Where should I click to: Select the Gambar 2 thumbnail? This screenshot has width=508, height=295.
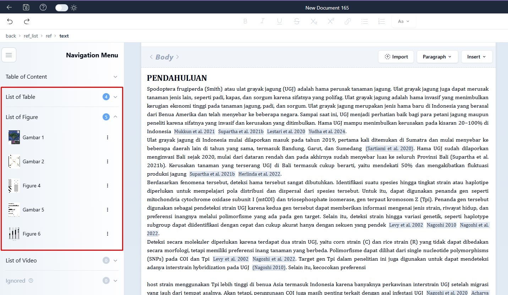[x=14, y=161]
